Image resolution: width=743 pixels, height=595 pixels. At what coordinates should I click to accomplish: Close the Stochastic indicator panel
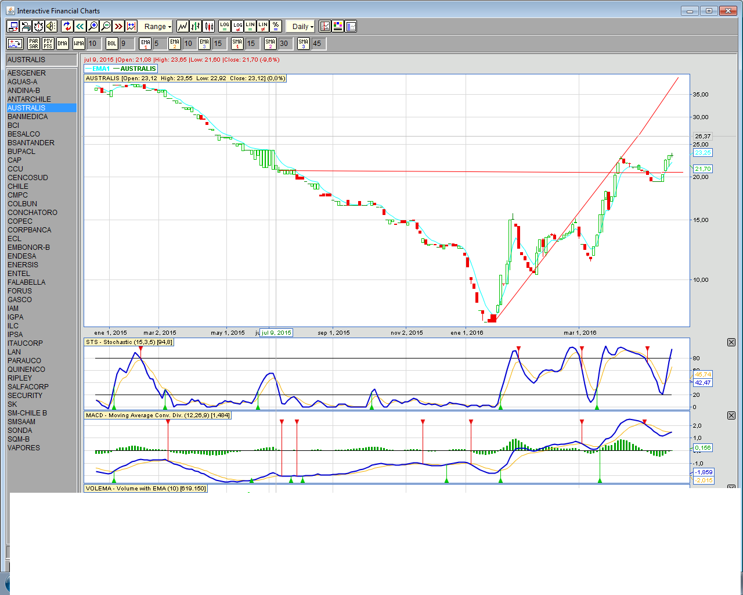pos(731,342)
